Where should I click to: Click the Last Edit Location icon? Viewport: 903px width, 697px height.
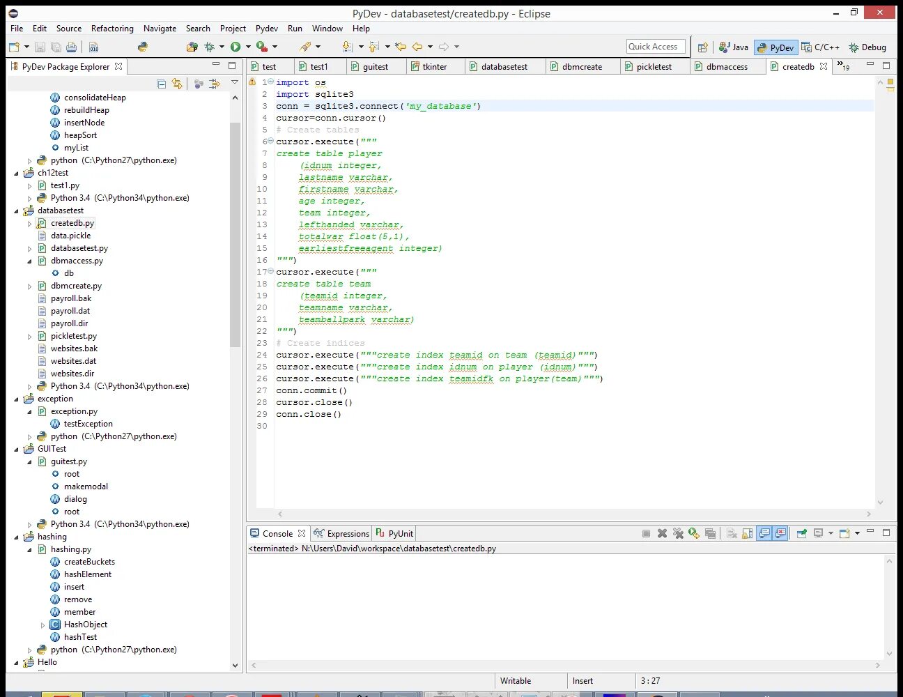pyautogui.click(x=401, y=47)
